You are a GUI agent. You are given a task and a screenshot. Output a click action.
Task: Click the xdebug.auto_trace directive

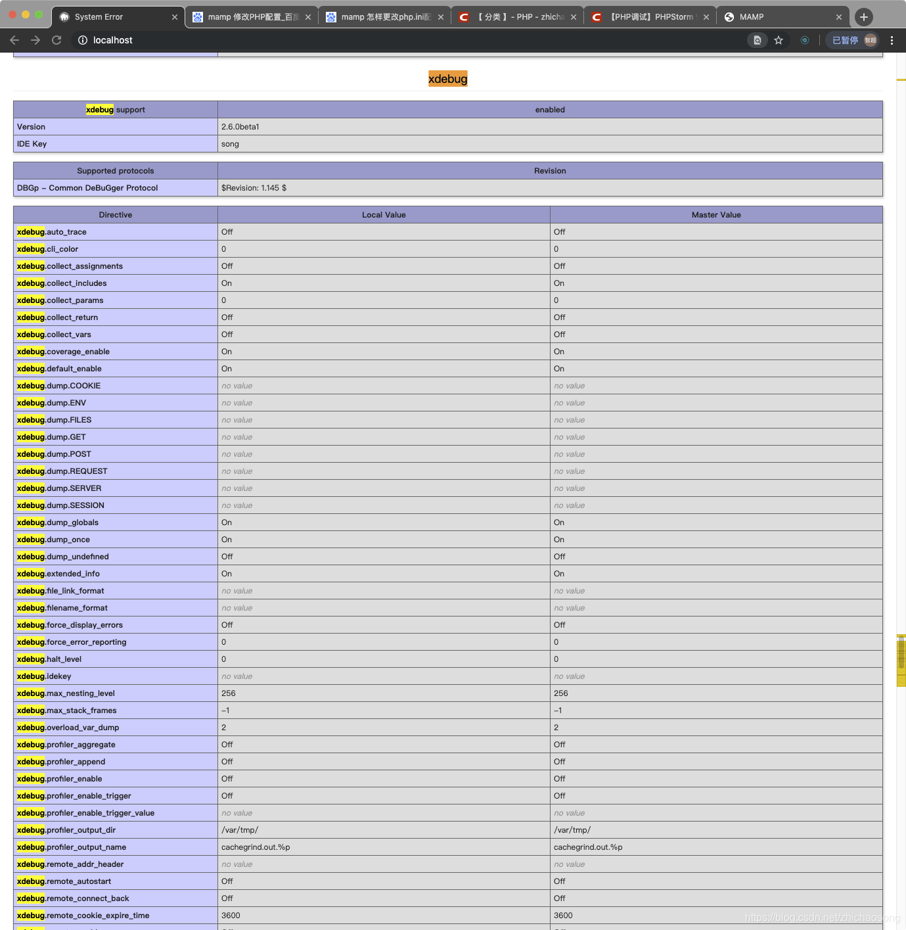pyautogui.click(x=52, y=232)
